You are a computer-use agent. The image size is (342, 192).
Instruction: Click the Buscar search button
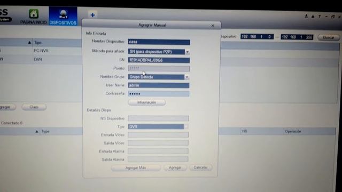[329, 37]
